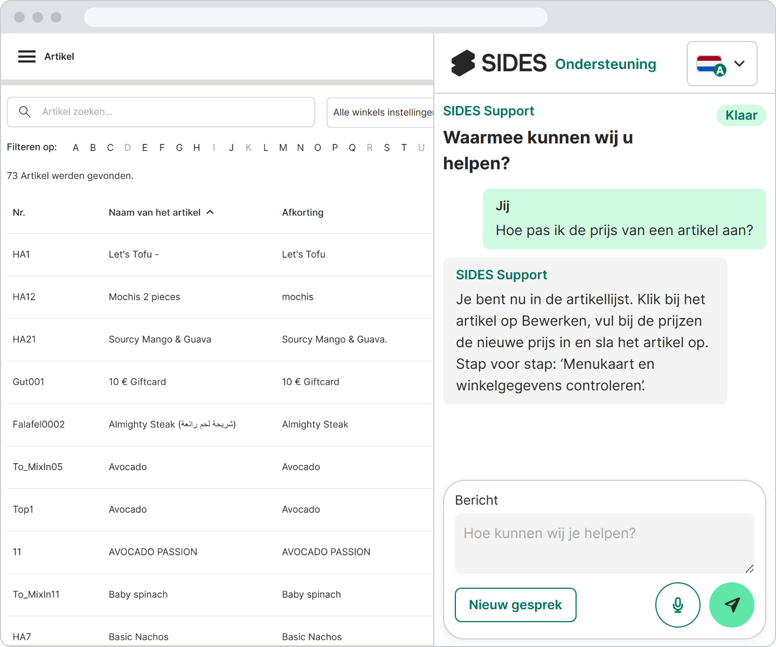Select the Basic Nachos article name
Image resolution: width=776 pixels, height=647 pixels.
138,637
